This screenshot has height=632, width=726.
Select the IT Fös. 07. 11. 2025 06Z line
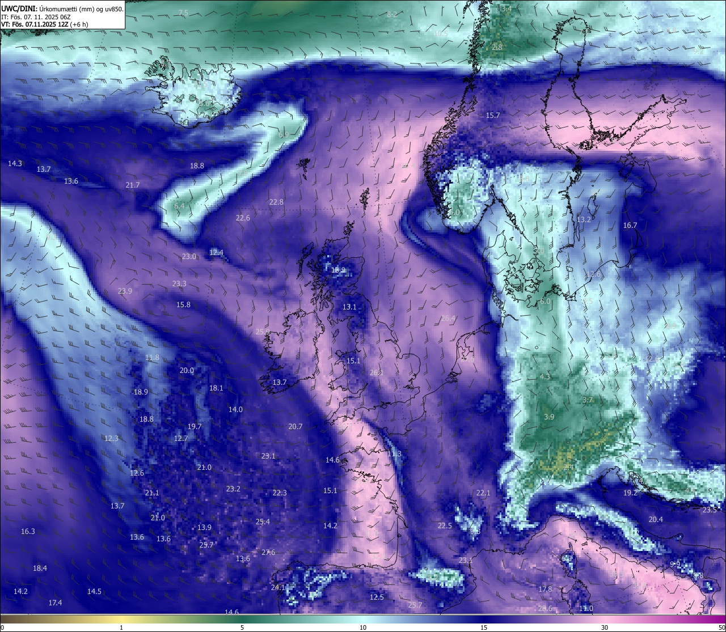click(x=36, y=17)
